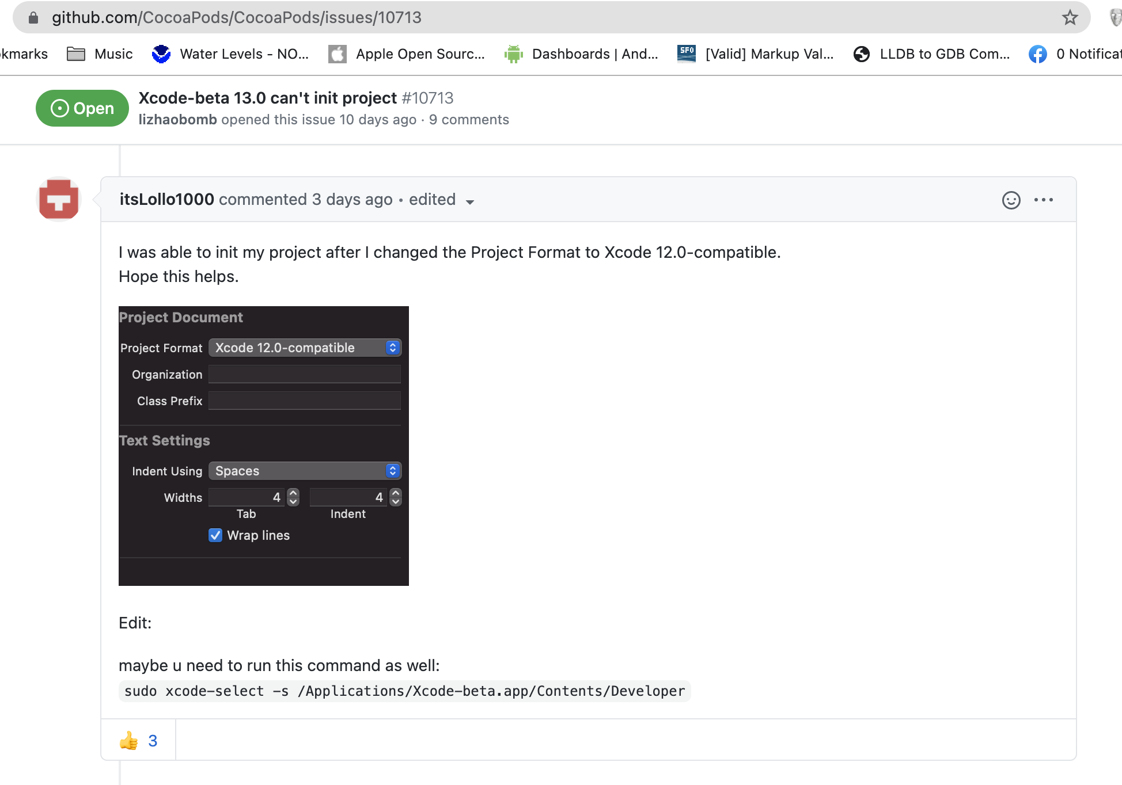
Task: Open the lizhaobomb author profile link
Action: pyautogui.click(x=177, y=120)
